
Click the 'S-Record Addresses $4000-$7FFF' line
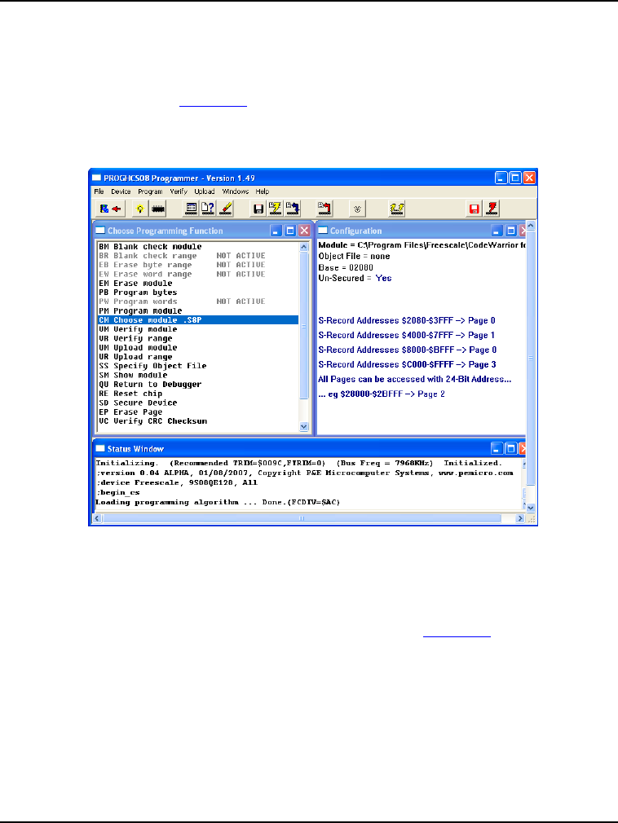point(406,335)
